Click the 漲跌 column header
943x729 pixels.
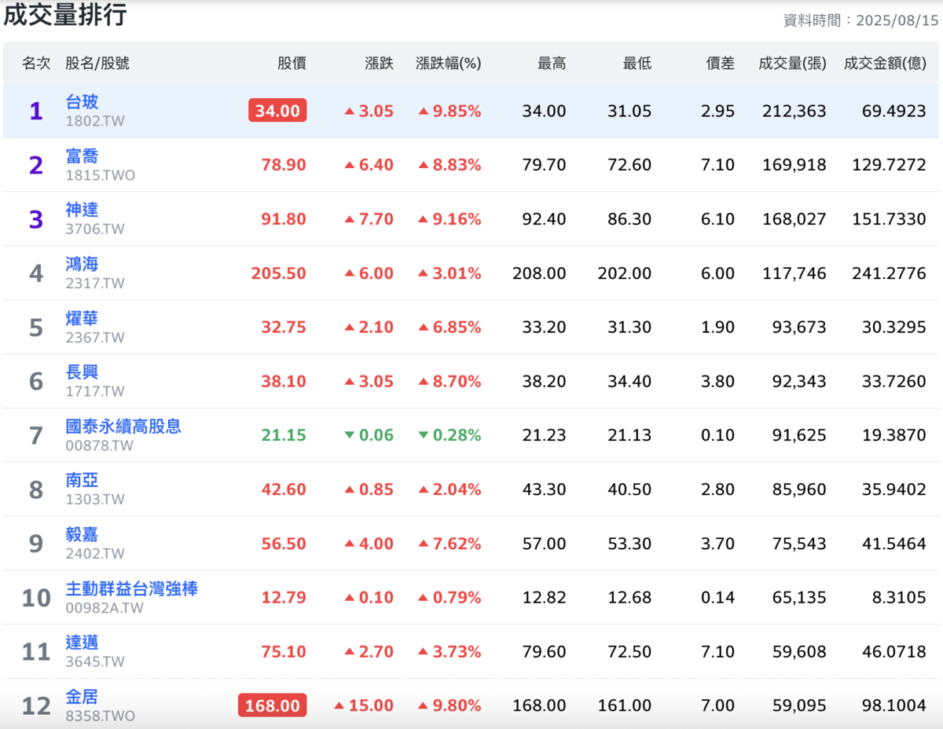[379, 64]
